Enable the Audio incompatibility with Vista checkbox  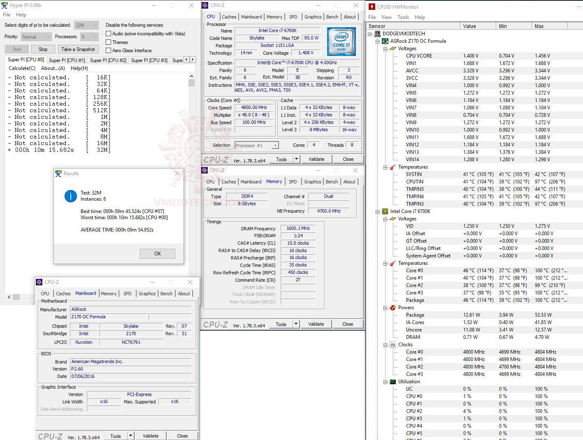click(109, 34)
